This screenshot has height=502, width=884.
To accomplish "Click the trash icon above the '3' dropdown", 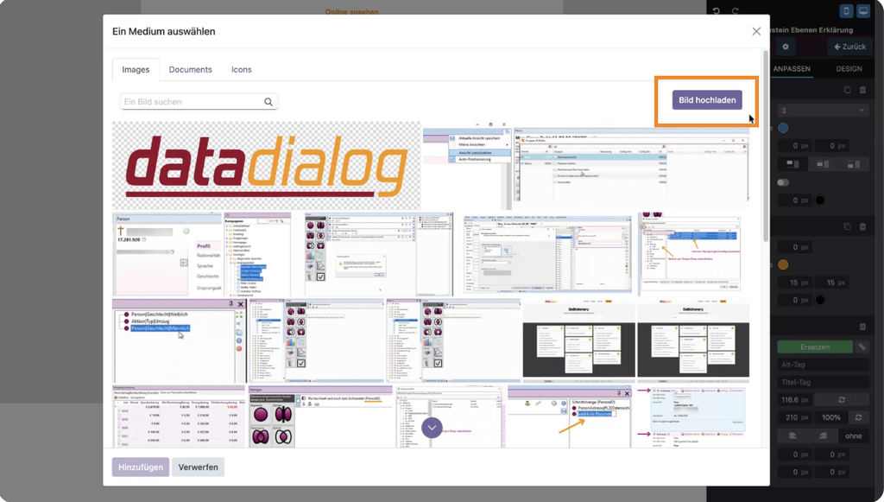I will pyautogui.click(x=862, y=90).
